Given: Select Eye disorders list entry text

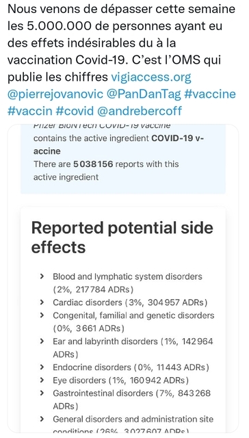Looking at the screenshot, I should click(x=120, y=381).
